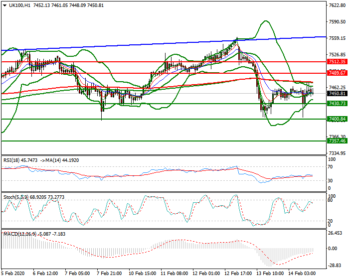The image size is (349, 279).
Task: Click the MACD(12,26,9) indicator label
Action: point(20,234)
